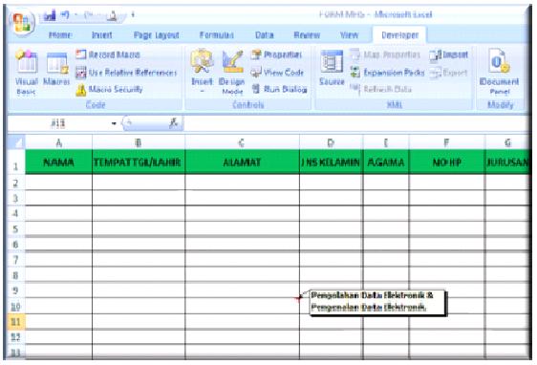Start Record Macro
Image resolution: width=537 pixels, height=365 pixels.
(108, 54)
